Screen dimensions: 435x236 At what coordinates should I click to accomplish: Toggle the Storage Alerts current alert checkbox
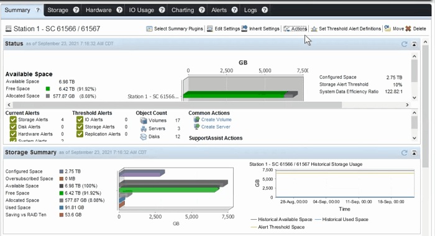pyautogui.click(x=13, y=119)
